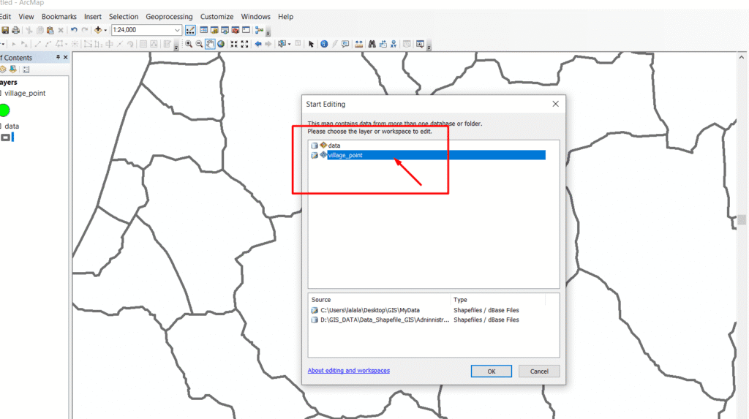Open the Selection menu
The width and height of the screenshot is (749, 419).
pyautogui.click(x=123, y=16)
